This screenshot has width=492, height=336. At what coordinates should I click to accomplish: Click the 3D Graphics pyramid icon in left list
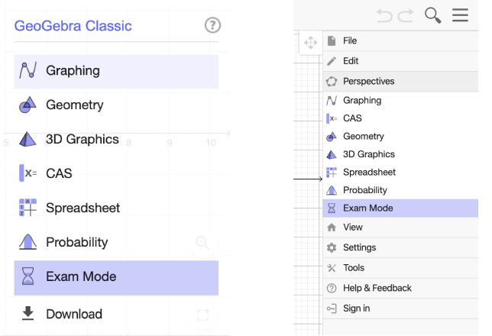tap(28, 139)
